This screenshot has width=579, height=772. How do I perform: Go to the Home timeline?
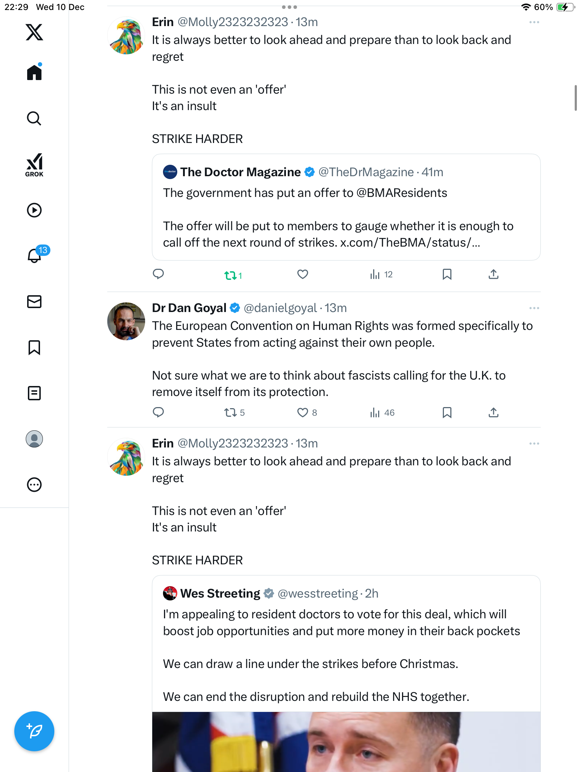coord(34,73)
